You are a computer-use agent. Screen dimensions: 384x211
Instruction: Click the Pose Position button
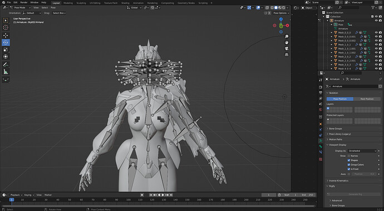click(x=340, y=99)
